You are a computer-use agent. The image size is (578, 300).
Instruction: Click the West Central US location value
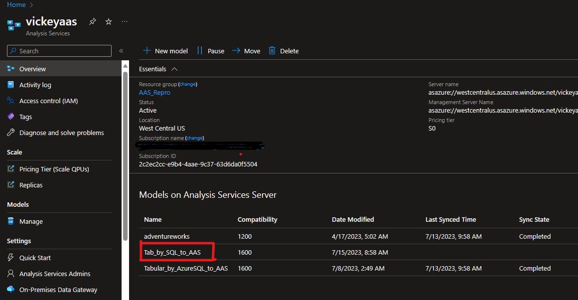point(162,128)
